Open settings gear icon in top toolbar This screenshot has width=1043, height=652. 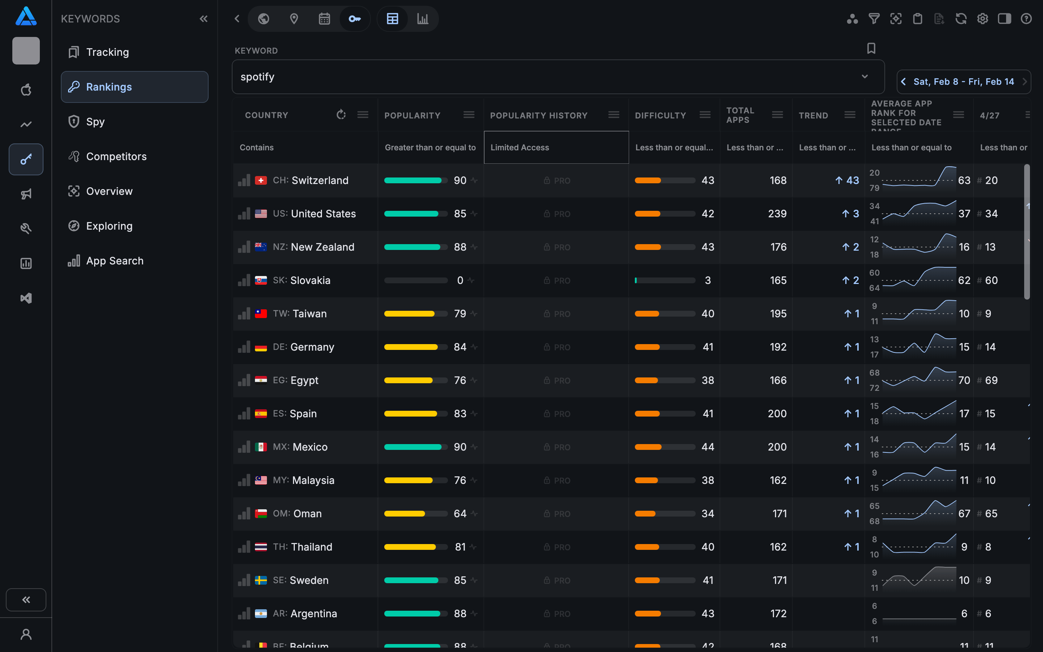982,18
